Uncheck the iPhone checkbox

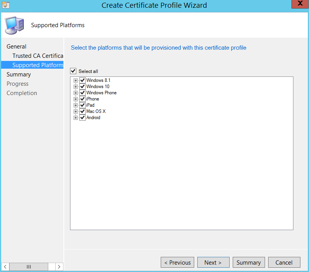tap(83, 99)
